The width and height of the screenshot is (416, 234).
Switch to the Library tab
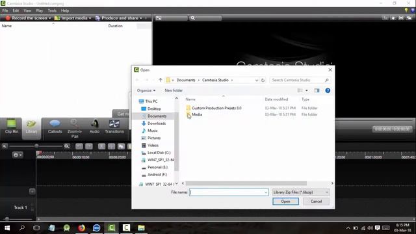click(x=31, y=127)
